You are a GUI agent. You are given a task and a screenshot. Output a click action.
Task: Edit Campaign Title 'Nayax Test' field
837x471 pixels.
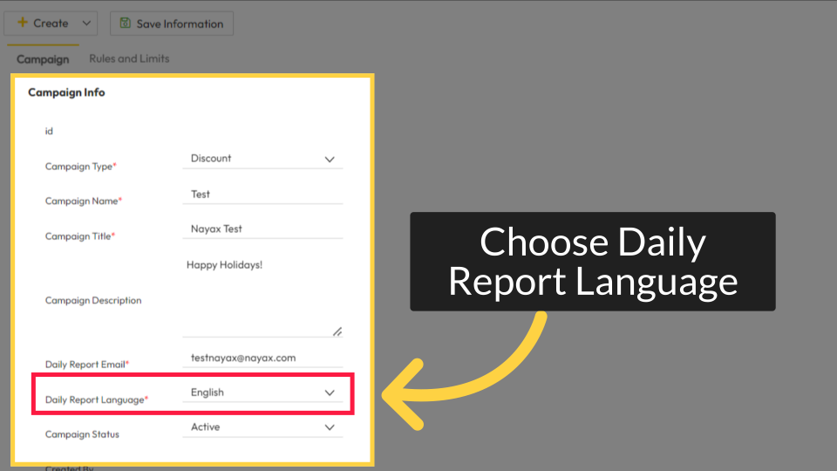[262, 229]
